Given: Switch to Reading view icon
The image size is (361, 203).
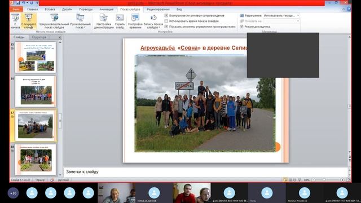Looking at the screenshot, I should [294, 180].
